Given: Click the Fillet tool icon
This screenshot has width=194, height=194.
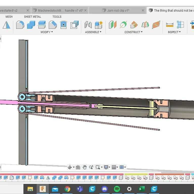Looking at the screenshot, I should click(20, 25).
